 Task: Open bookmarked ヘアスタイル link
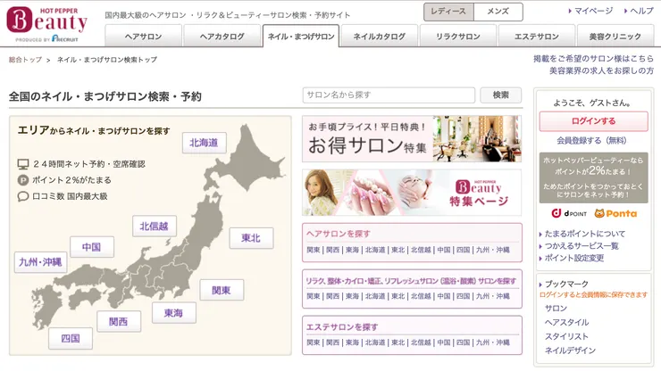(566, 323)
